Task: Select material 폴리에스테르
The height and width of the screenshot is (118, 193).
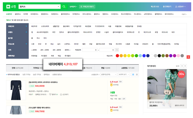Action: click(100, 44)
